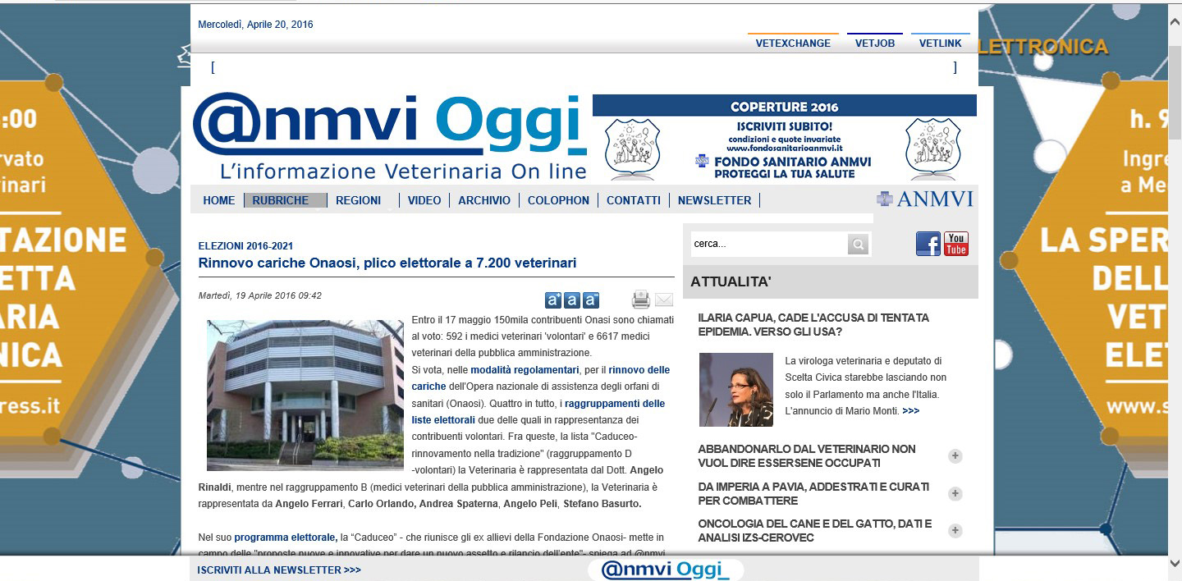Open the Facebook page icon
The image size is (1182, 581).
928,244
